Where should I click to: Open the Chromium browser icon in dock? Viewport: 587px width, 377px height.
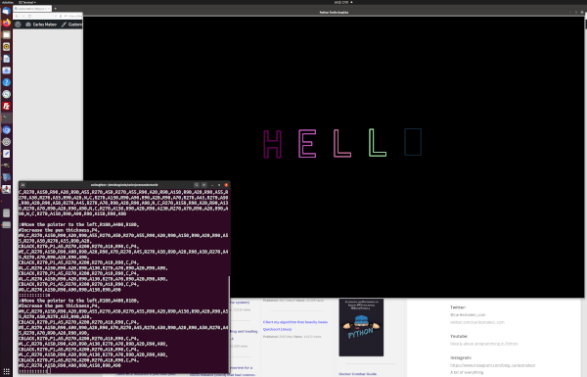point(7,130)
